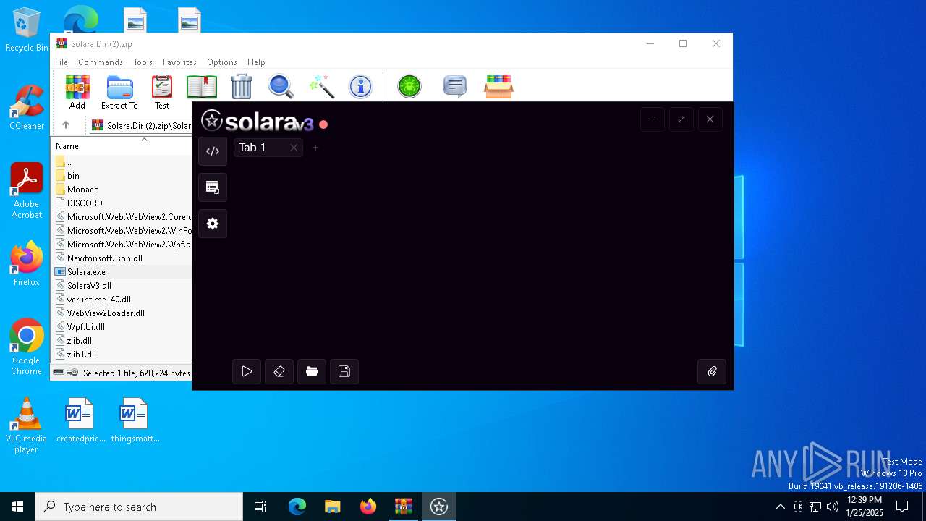
Task: Open the Options menu in WinRAR
Action: click(222, 62)
